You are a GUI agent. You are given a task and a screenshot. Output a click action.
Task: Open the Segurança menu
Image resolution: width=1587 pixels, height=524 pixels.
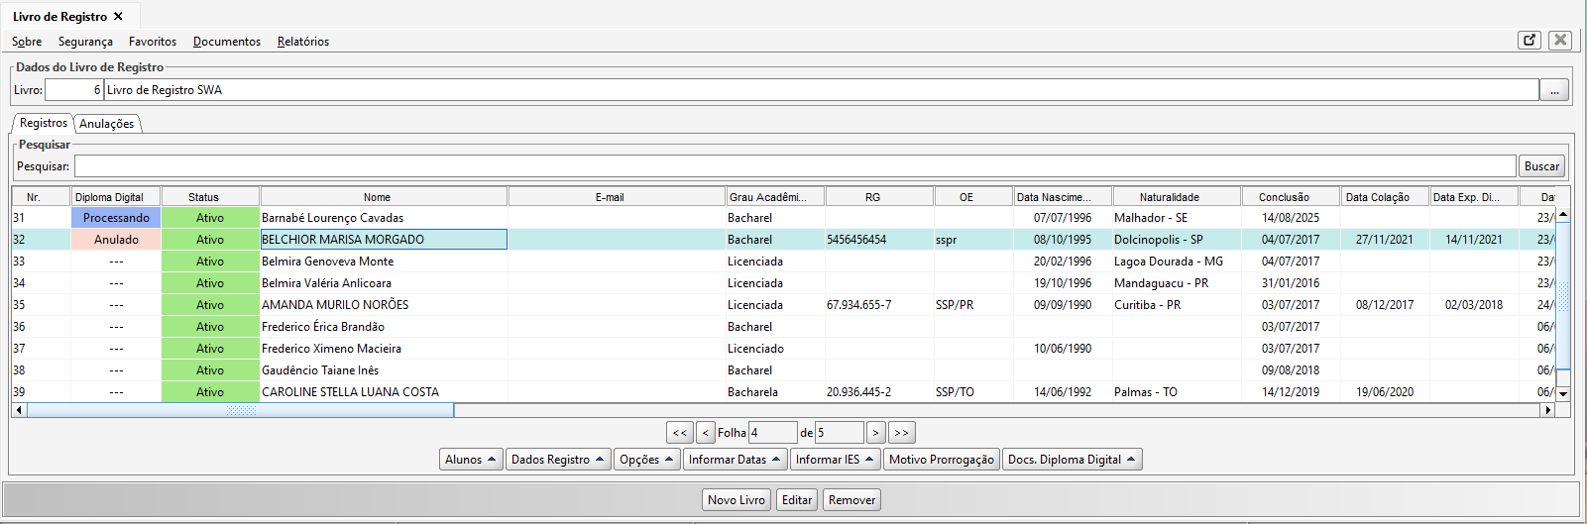pos(85,42)
